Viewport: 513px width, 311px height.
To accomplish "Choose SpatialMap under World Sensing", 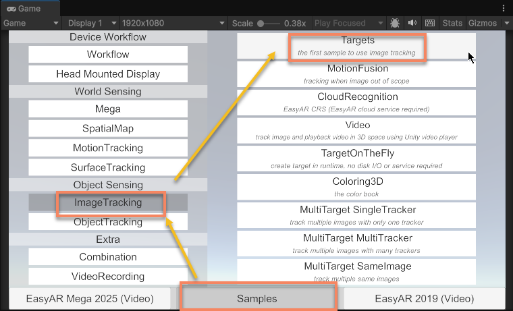I will point(108,128).
